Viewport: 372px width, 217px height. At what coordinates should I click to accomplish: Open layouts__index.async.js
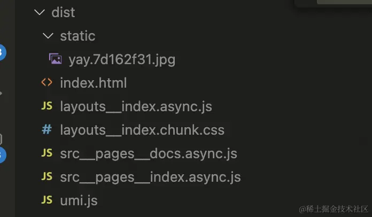click(x=136, y=106)
